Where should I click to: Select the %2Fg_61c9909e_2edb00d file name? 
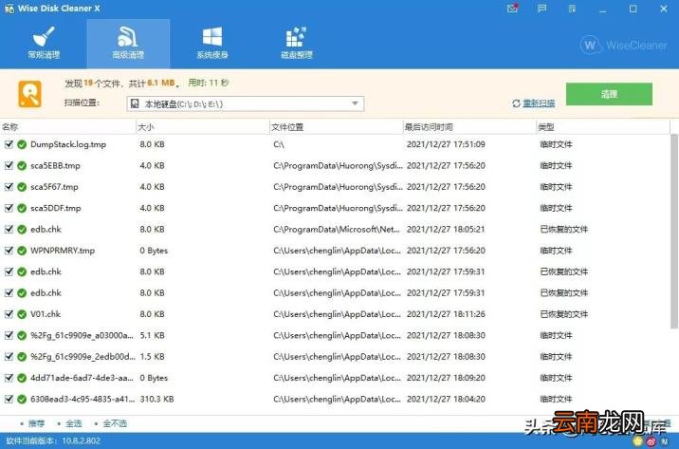click(x=83, y=357)
